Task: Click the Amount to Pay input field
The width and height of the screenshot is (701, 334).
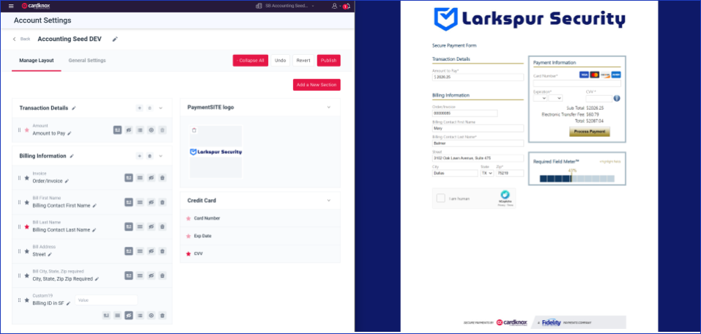Action: tap(478, 78)
